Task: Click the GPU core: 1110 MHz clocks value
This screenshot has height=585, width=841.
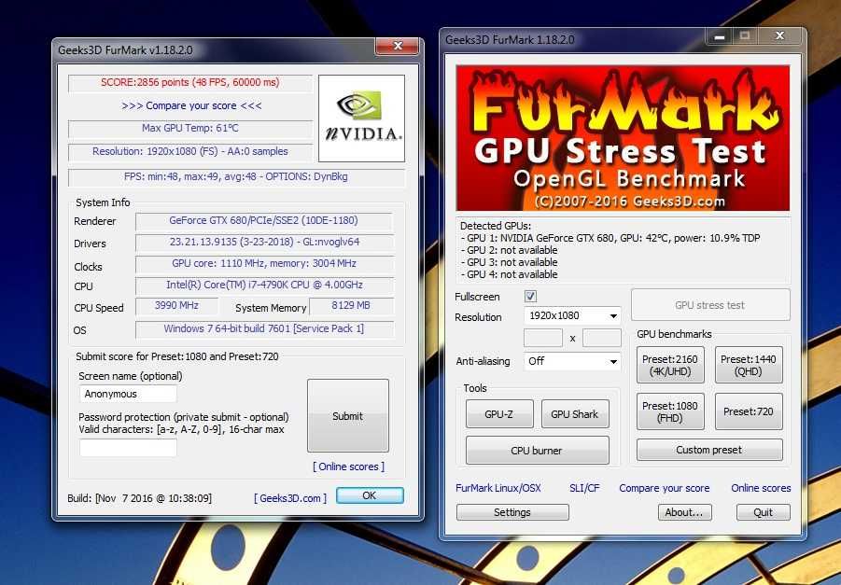Action: point(264,263)
